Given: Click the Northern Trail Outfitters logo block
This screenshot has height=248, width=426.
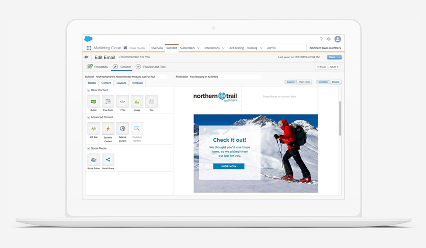Looking at the screenshot, I should pyautogui.click(x=215, y=97).
